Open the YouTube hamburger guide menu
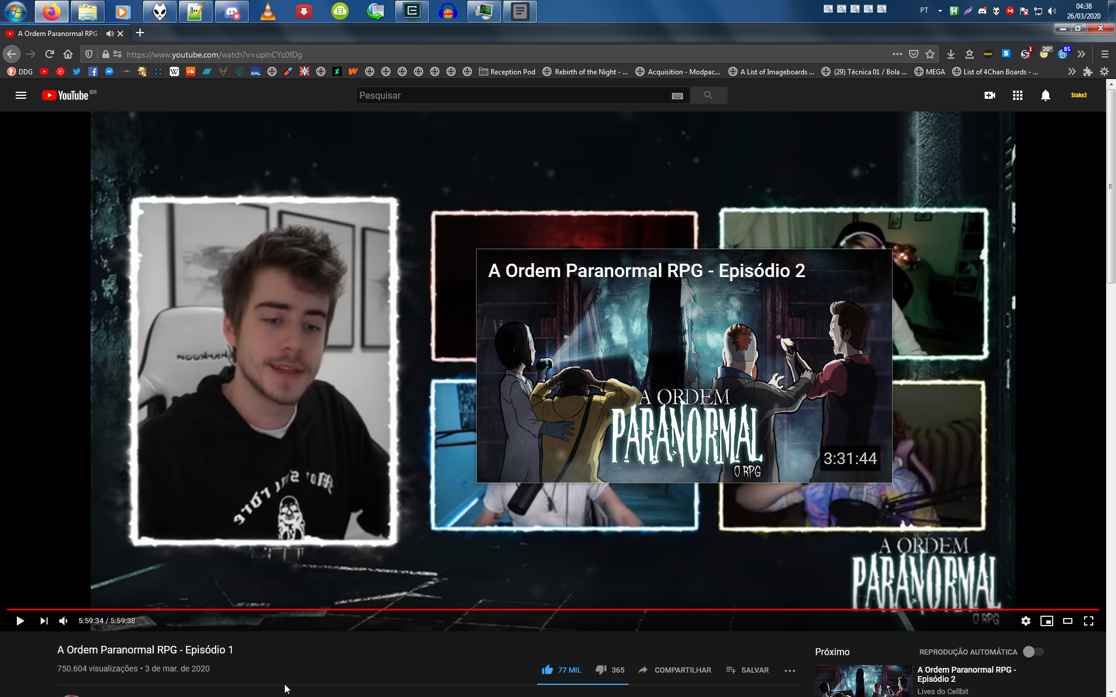The width and height of the screenshot is (1116, 697). 21,95
